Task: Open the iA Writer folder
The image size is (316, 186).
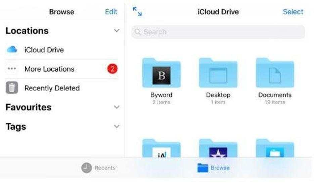Action: 162,148
